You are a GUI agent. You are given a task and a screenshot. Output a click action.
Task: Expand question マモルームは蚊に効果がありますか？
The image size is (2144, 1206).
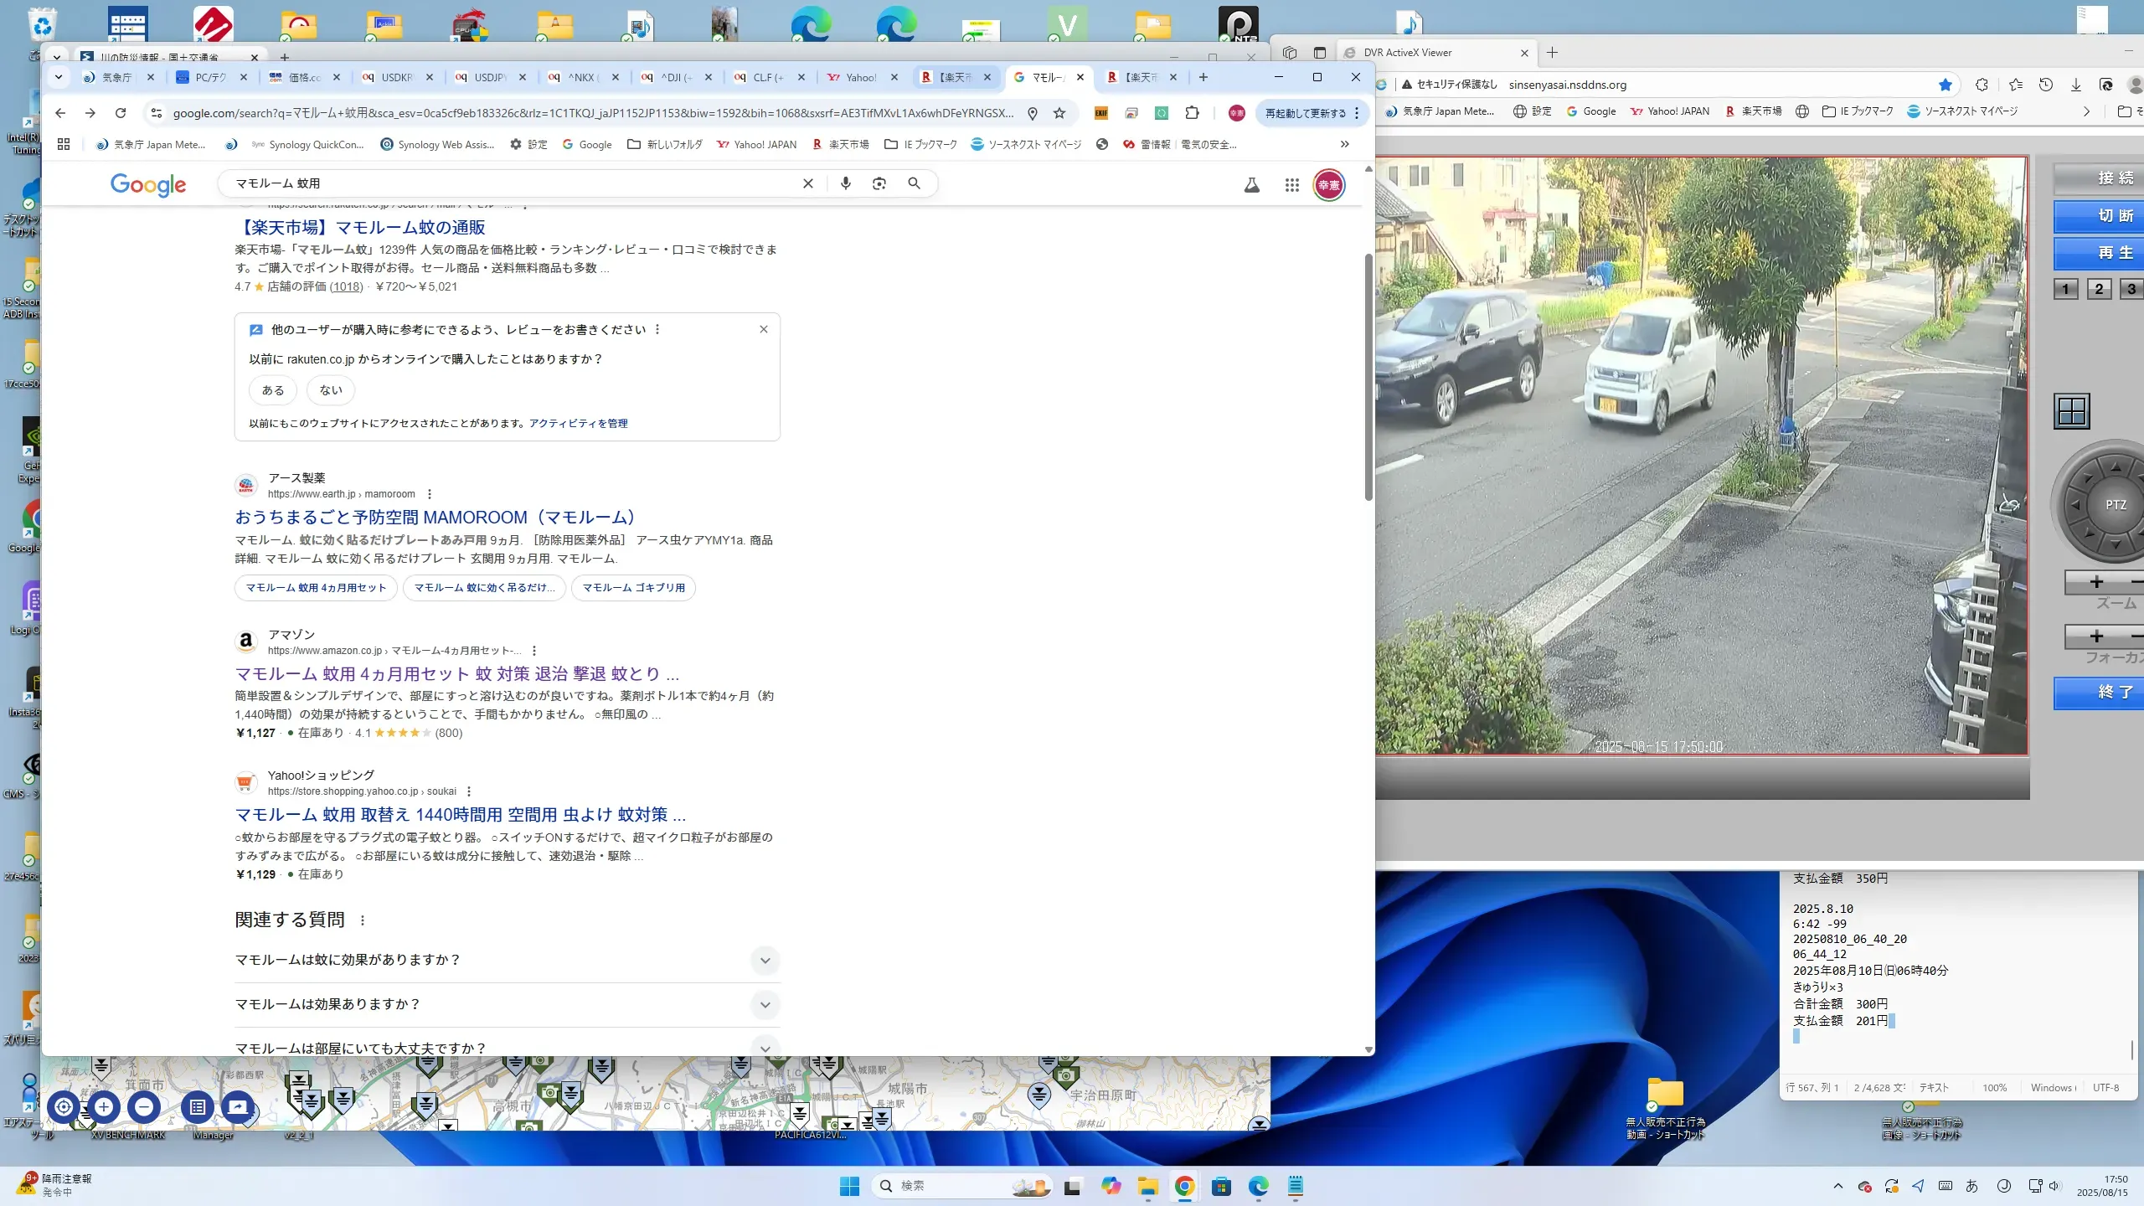point(765,960)
